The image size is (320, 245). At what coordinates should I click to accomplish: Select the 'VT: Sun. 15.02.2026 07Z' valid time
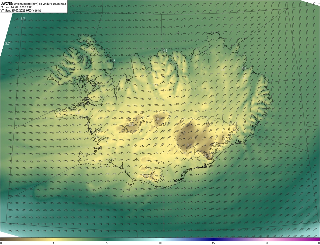pyautogui.click(x=15, y=11)
